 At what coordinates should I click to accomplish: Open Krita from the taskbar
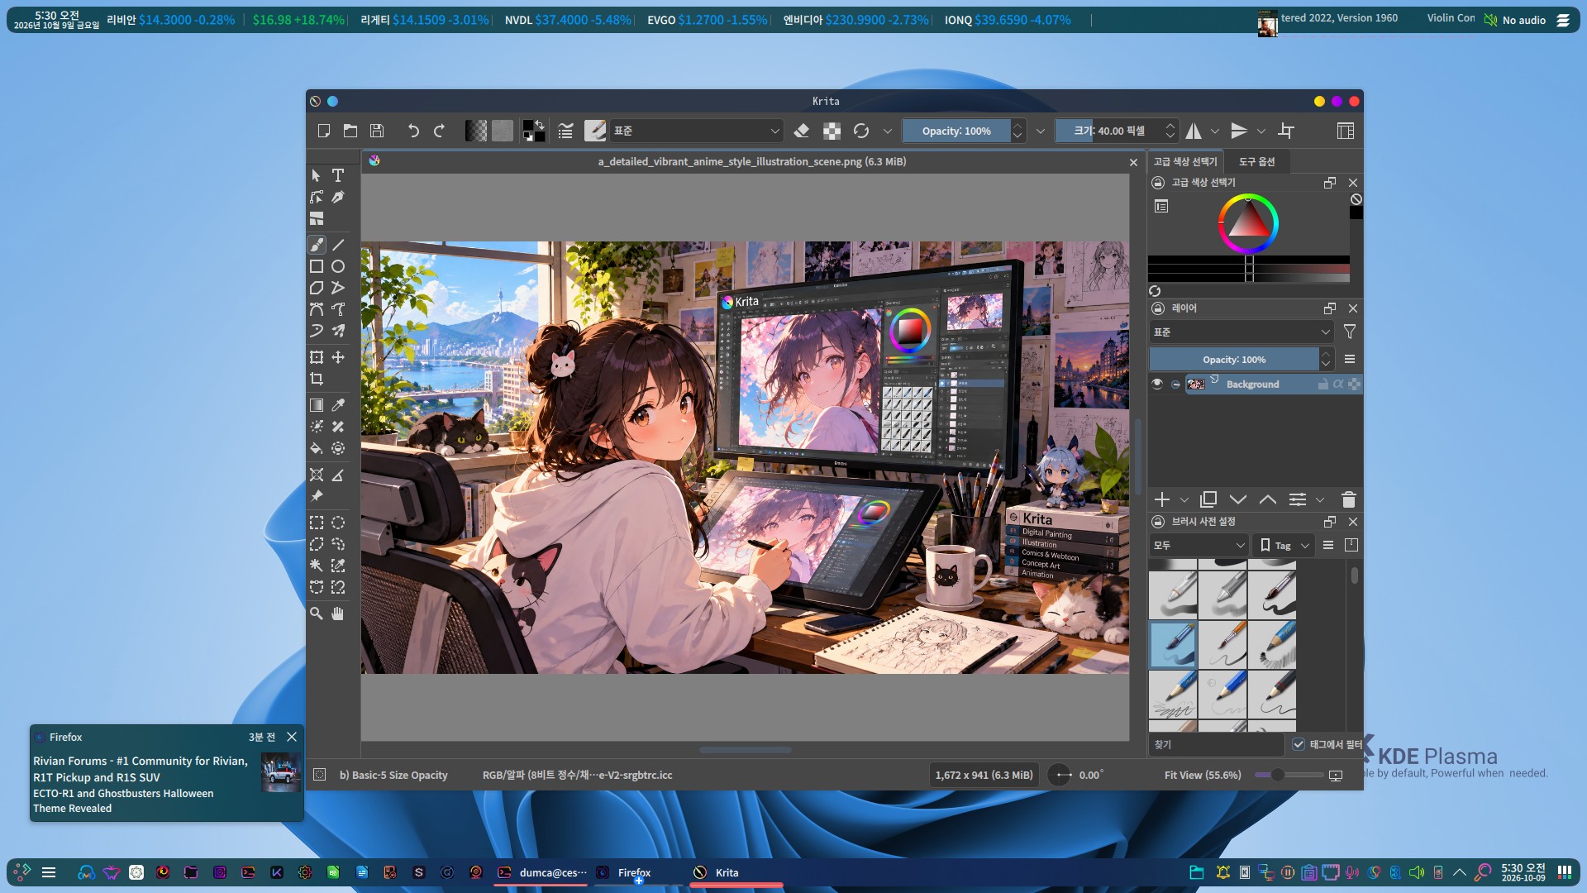[x=736, y=872]
